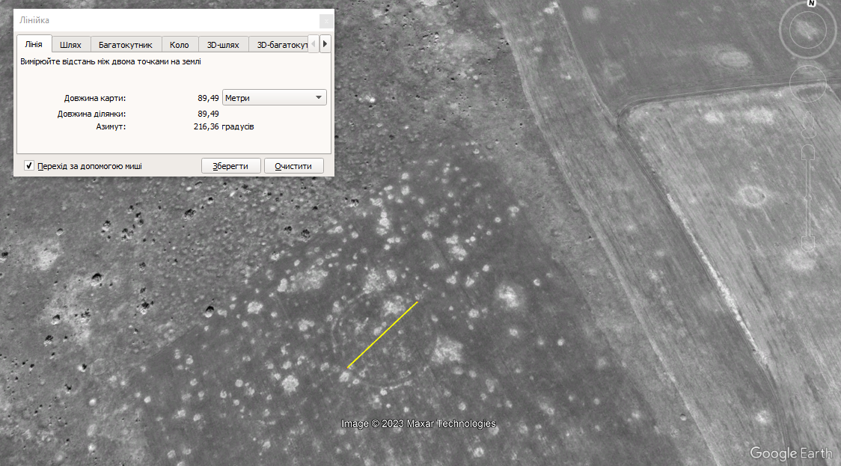Click the move joystick circle
Screen dimensions: 841x466
coord(808,85)
